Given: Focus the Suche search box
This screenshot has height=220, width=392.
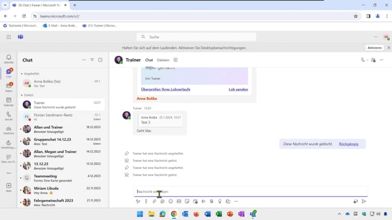Looking at the screenshot, I should click(197, 37).
